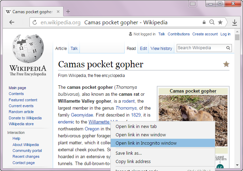Open the View history tab
Image resolution: width=243 pixels, height=171 pixels.
[x=161, y=49]
